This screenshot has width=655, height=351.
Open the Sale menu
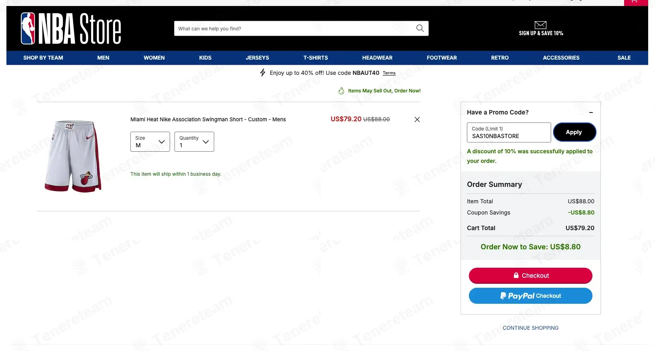[x=624, y=58]
